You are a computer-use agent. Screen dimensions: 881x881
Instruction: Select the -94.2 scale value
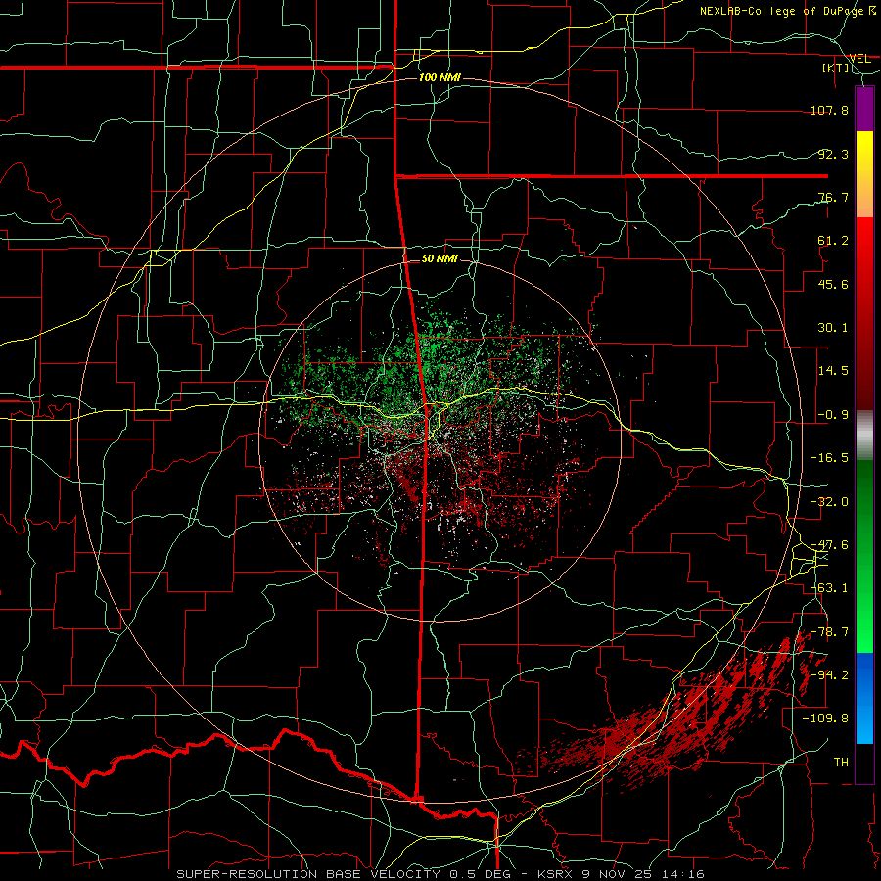[829, 675]
